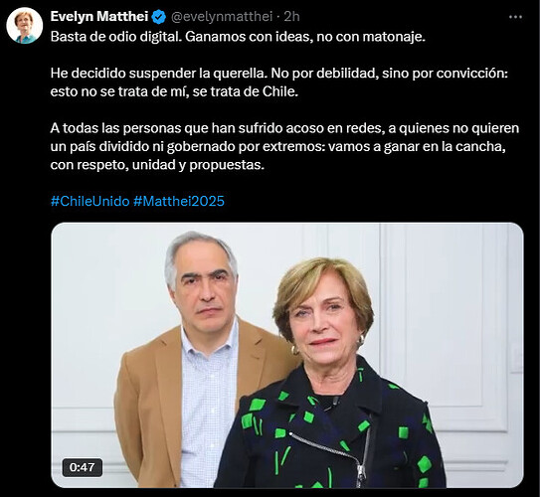Click the Evelyn Matthei display name
Viewport: 540px width, 497px height.
99,17
